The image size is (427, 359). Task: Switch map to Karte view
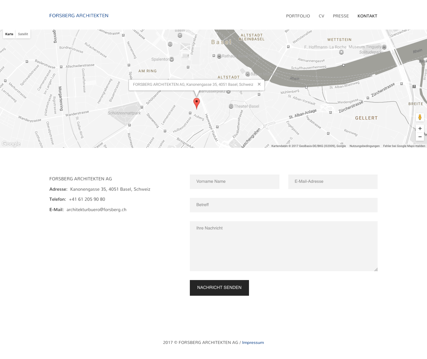pyautogui.click(x=9, y=34)
